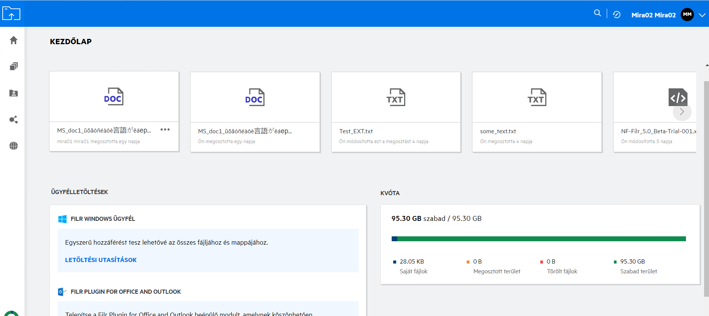Open the Test_EXT.txt file card

396,112
